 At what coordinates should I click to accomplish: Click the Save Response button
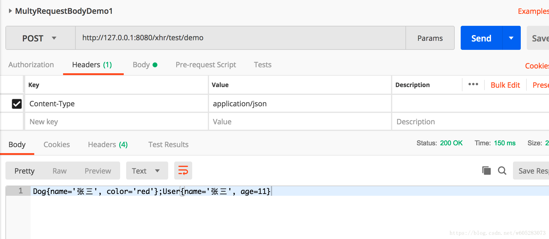click(x=531, y=171)
